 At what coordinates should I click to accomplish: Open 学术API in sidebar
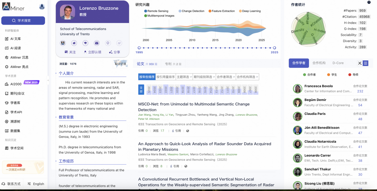14,112
